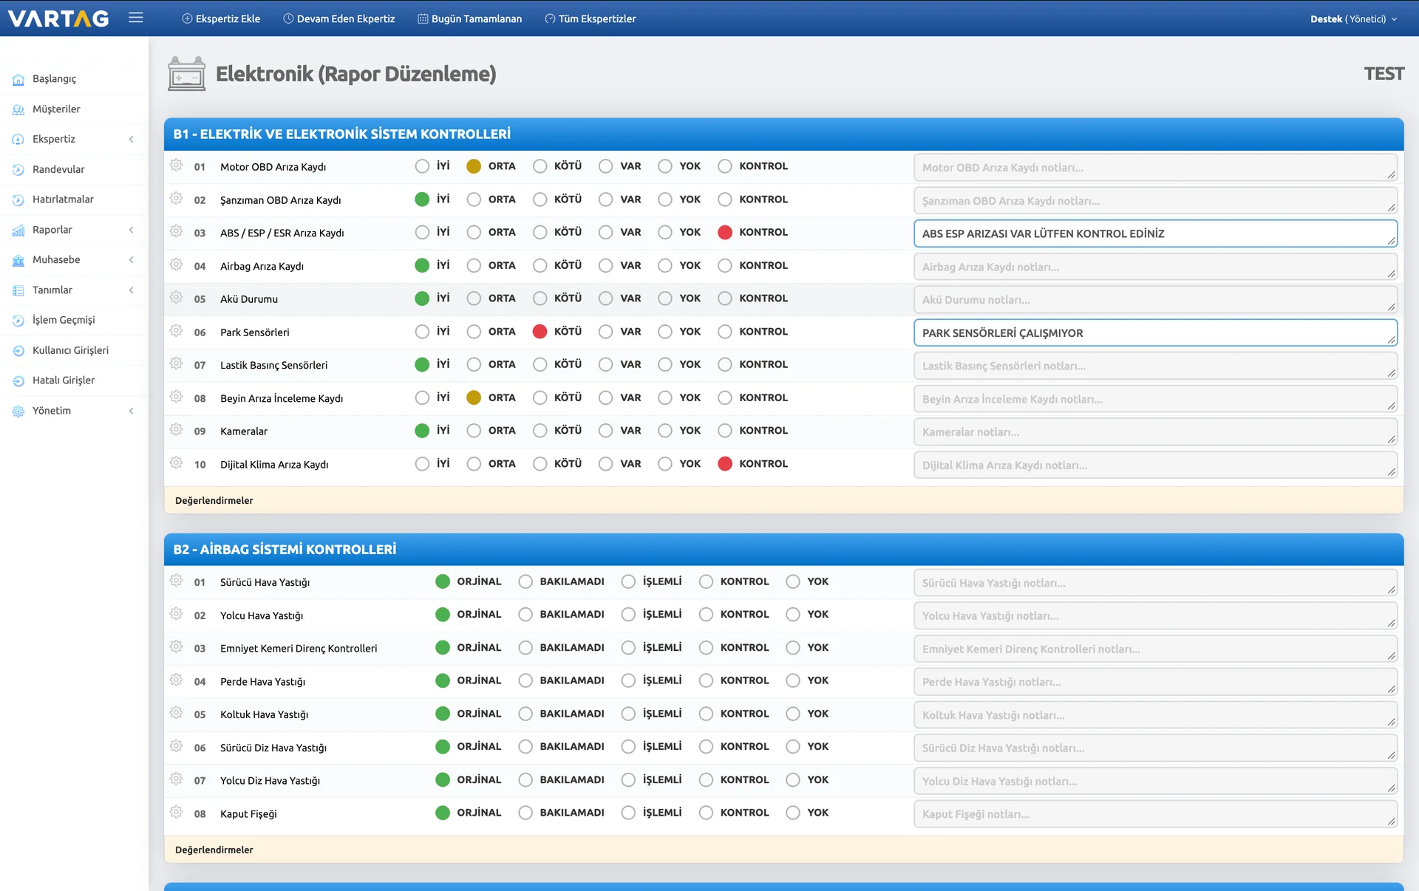Select İŞLEMLİ for Perde Hava Yastığı

tap(628, 680)
